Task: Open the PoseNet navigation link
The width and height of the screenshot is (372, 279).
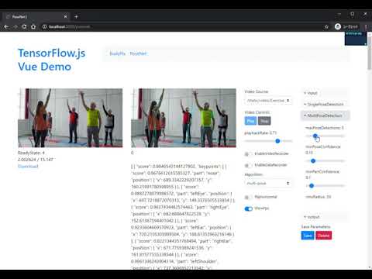Action: (138, 53)
